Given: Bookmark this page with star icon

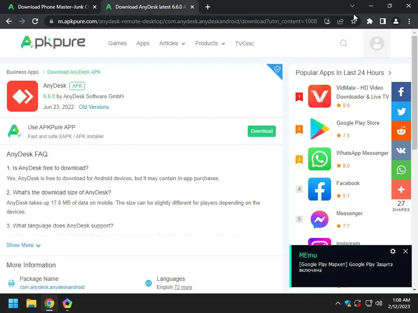Looking at the screenshot, I should click(x=354, y=21).
